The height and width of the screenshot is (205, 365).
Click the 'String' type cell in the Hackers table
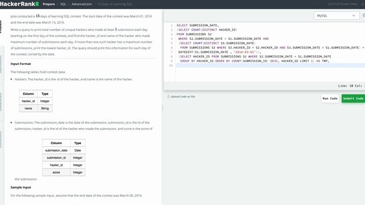point(45,108)
